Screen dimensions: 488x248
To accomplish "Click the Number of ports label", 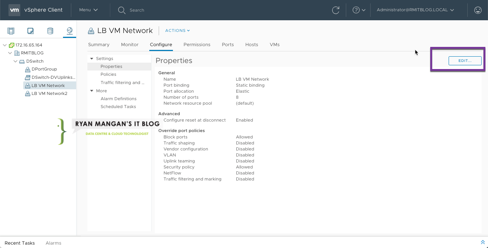I will (x=181, y=97).
